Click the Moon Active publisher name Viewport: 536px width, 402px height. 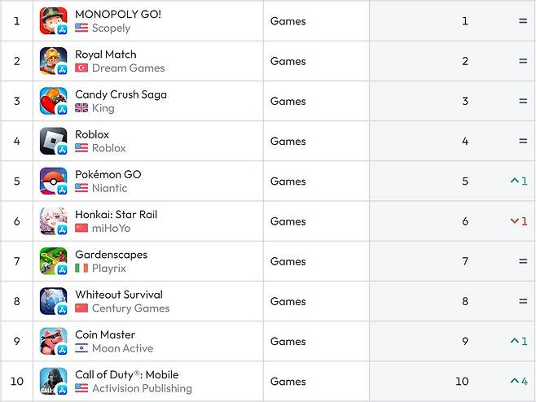pyautogui.click(x=122, y=348)
